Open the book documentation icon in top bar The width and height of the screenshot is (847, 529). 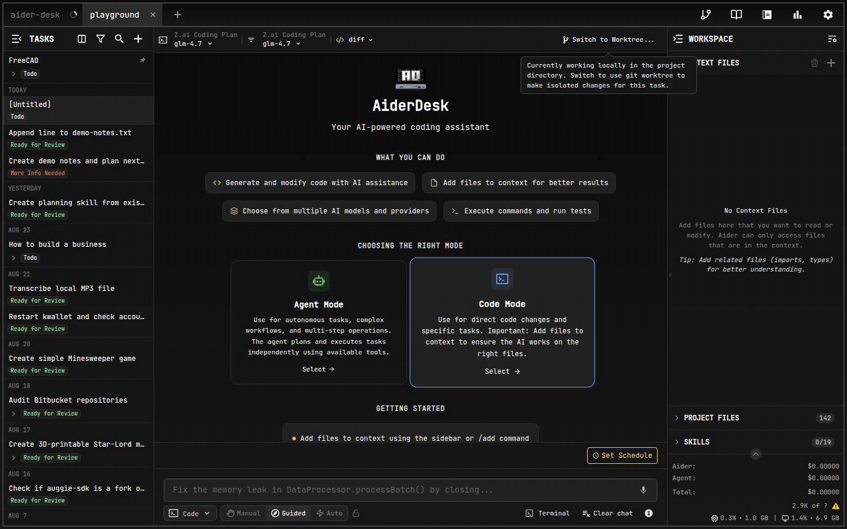coord(736,15)
